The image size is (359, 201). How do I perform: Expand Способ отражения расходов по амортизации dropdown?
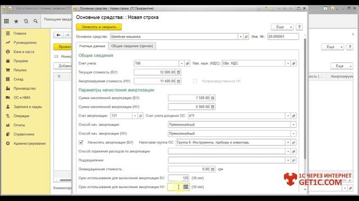[288, 151]
